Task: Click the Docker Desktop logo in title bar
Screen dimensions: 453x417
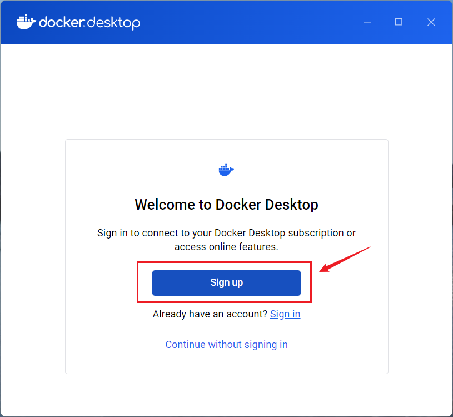Action: [78, 22]
